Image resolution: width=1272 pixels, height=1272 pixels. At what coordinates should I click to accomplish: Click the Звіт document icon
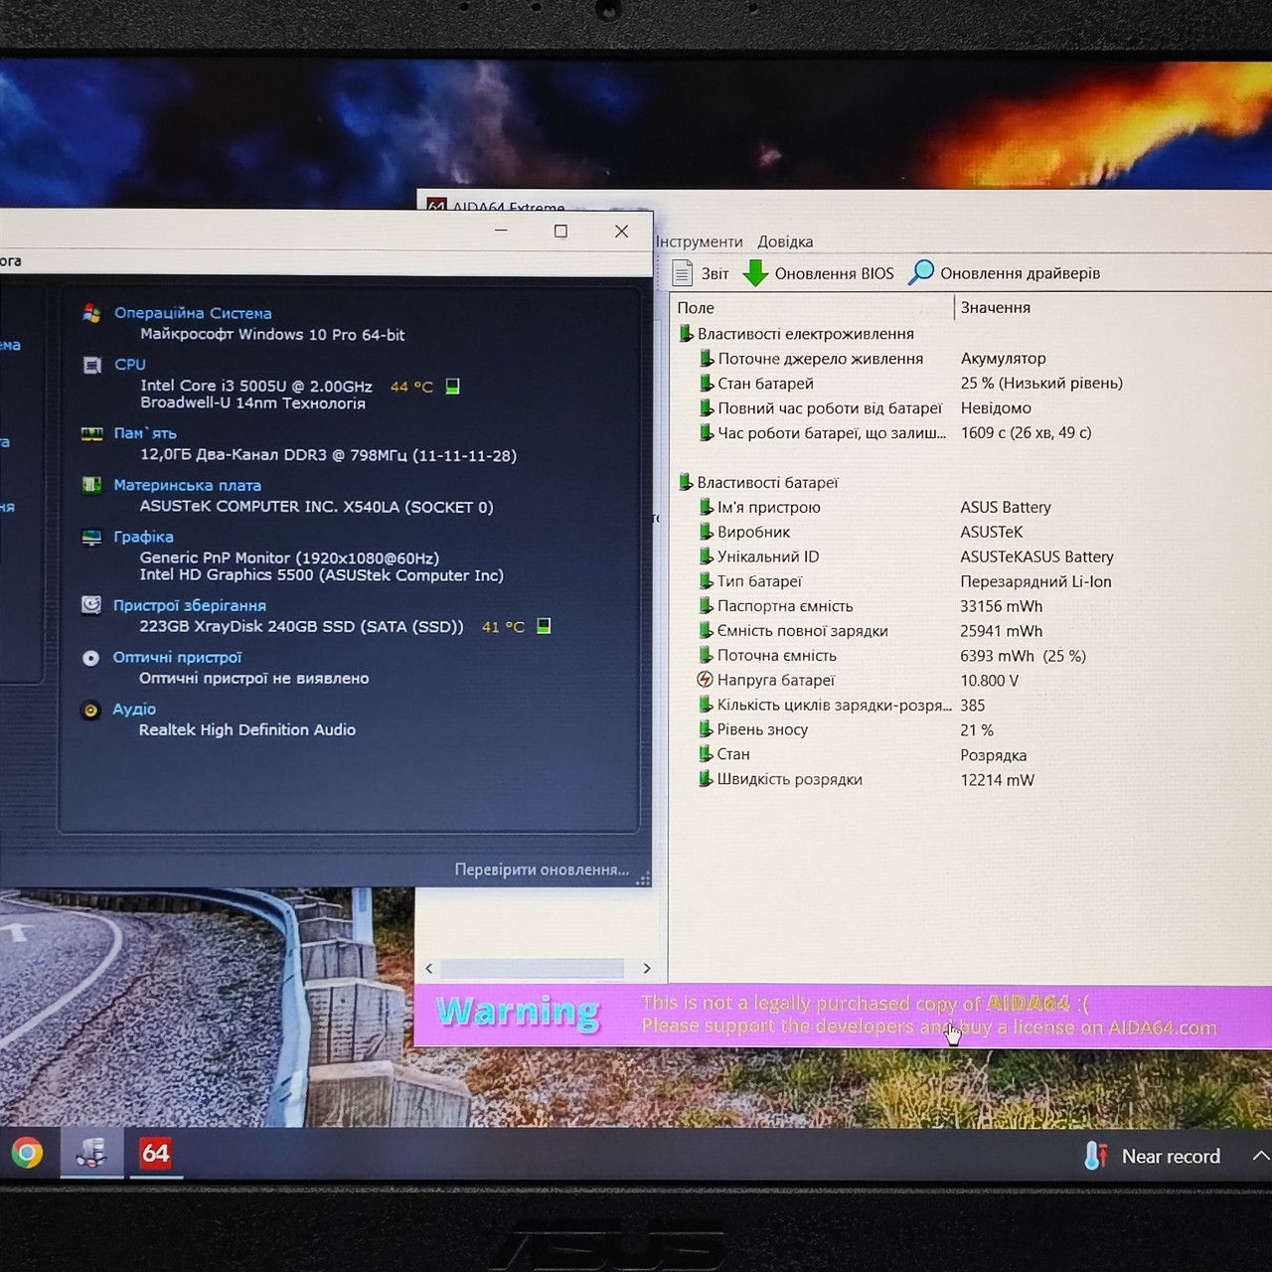point(682,272)
